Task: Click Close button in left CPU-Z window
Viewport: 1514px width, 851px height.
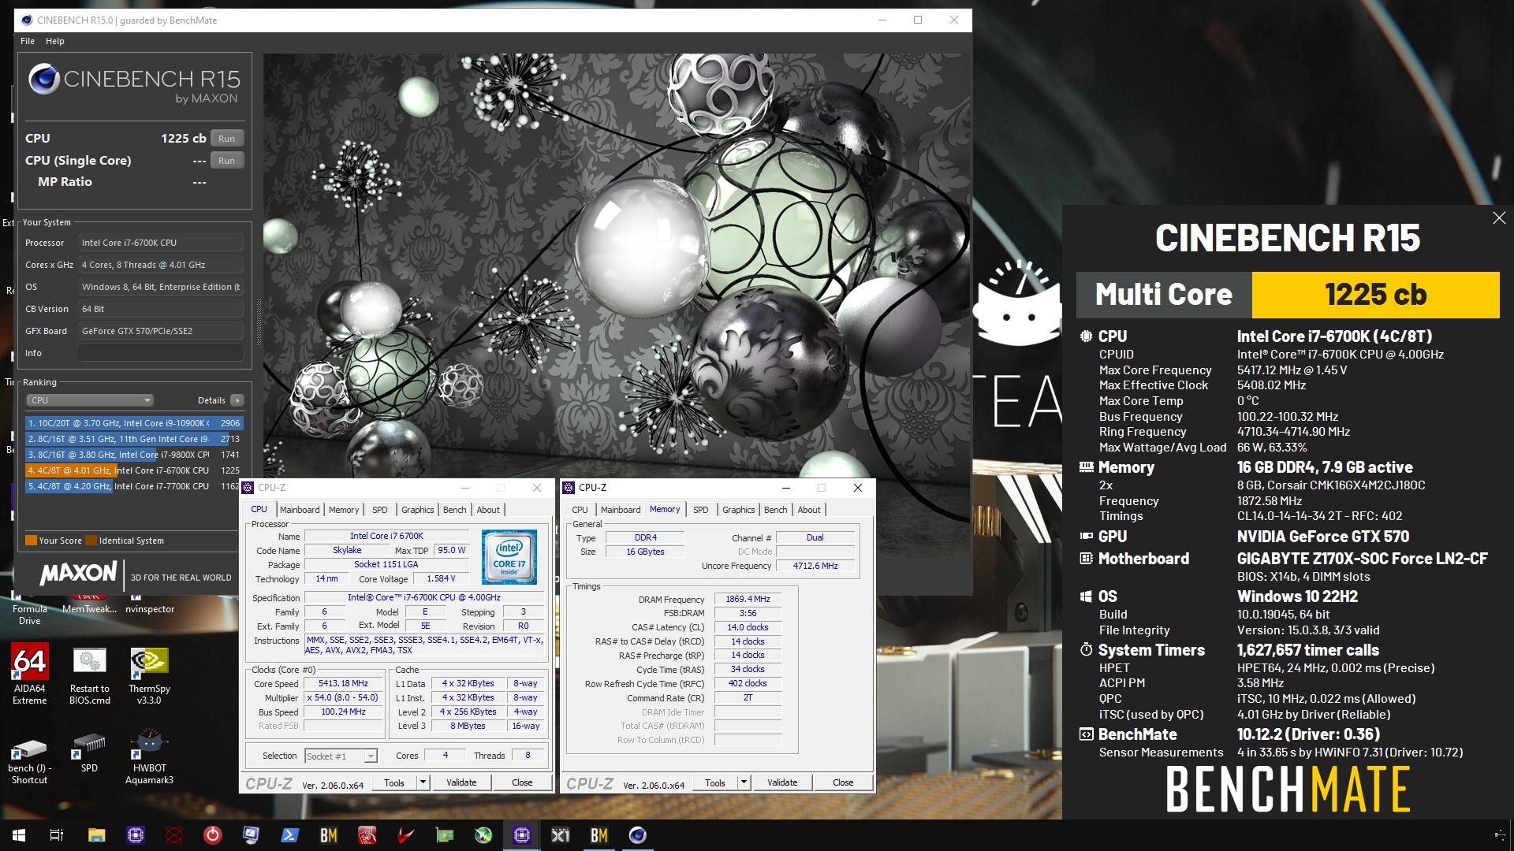Action: point(522,782)
